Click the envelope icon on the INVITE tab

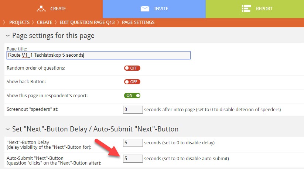tap(145, 8)
